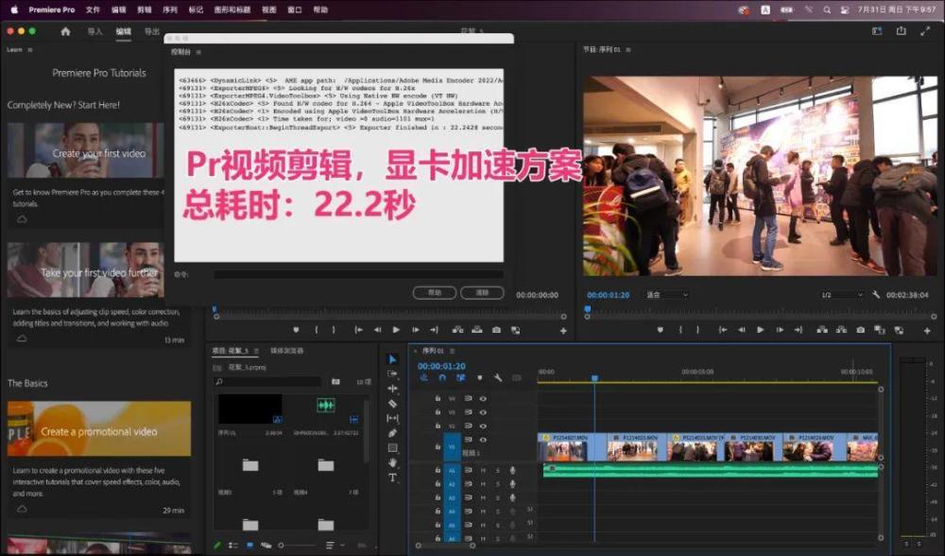Image resolution: width=945 pixels, height=556 pixels.
Task: Toggle lock on video track V3
Action: 438,412
